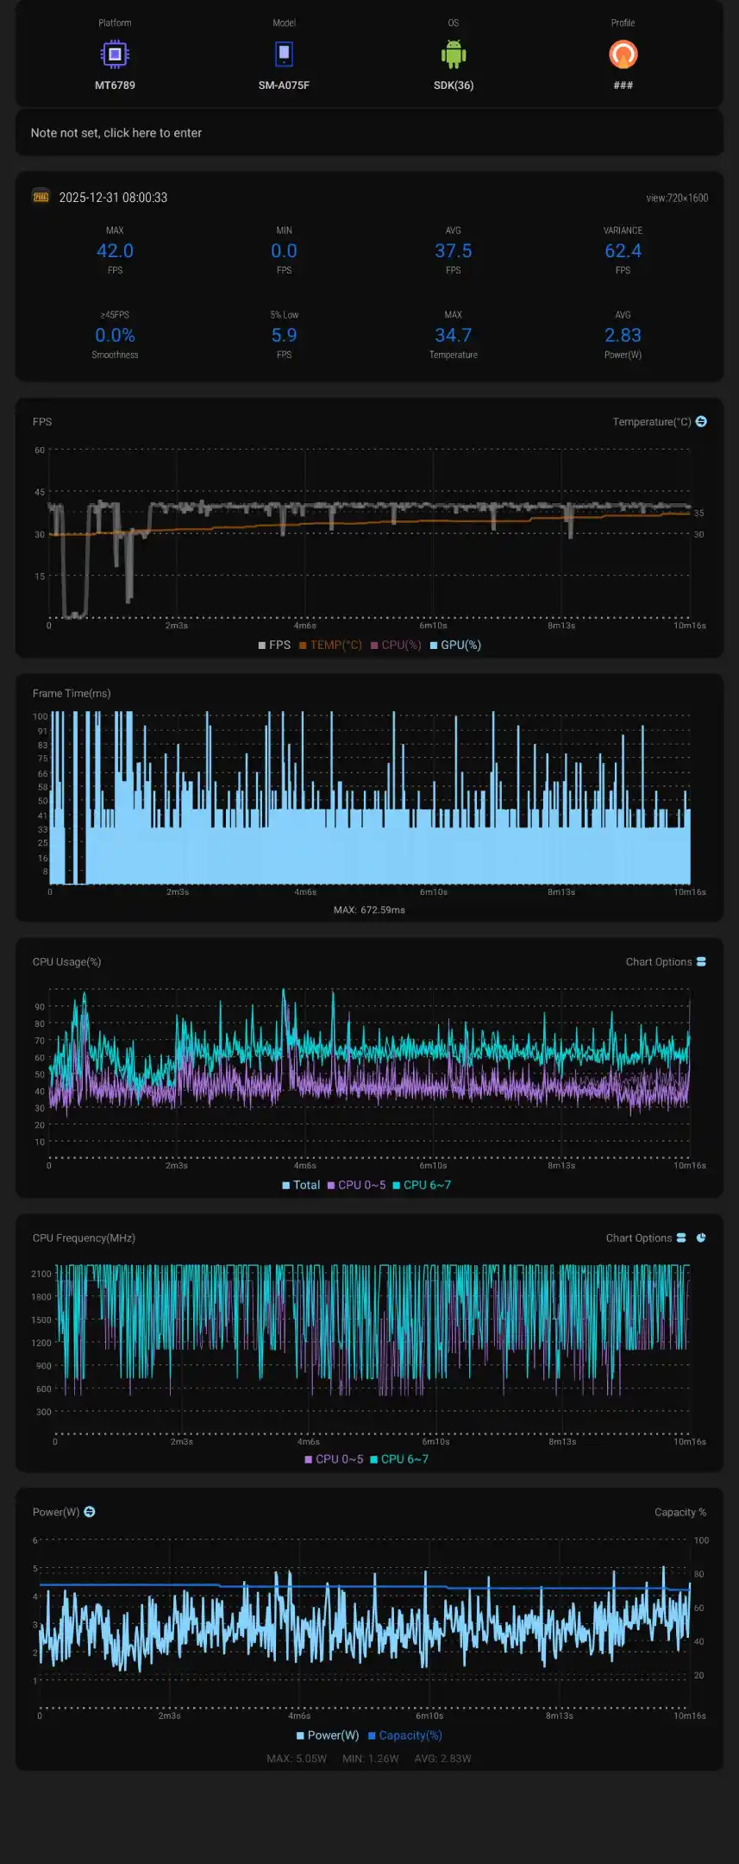
Task: Toggle the TEMP(°C) legend series
Action: (x=330, y=645)
